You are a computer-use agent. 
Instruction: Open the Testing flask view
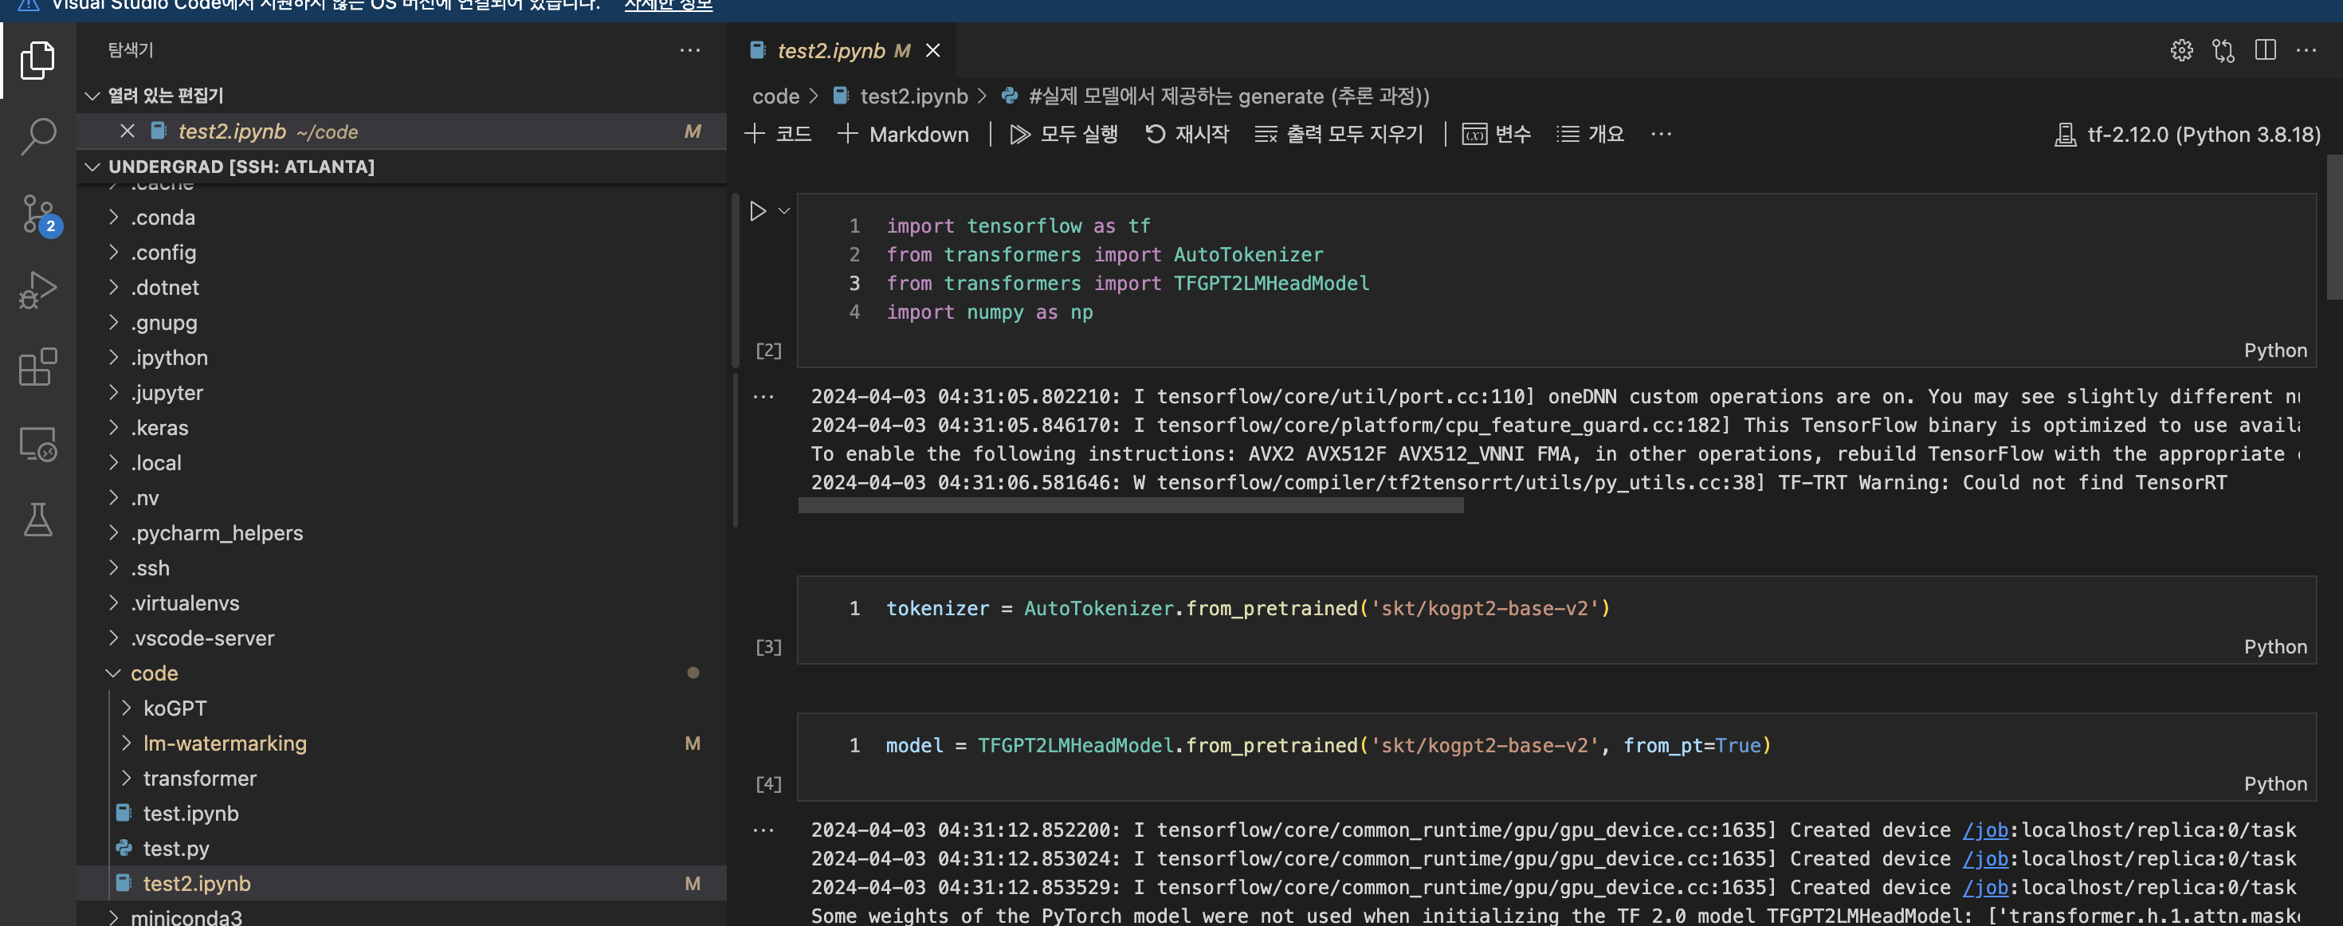(37, 520)
